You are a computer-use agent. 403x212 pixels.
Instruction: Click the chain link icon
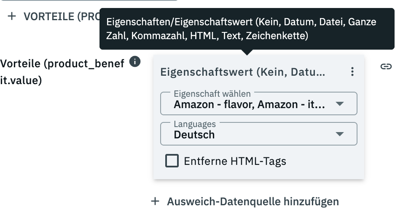386,66
